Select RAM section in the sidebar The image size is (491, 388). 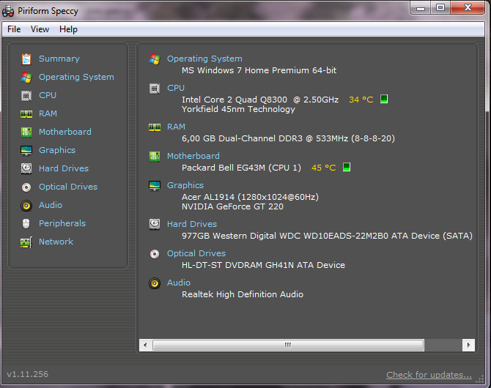pos(48,113)
